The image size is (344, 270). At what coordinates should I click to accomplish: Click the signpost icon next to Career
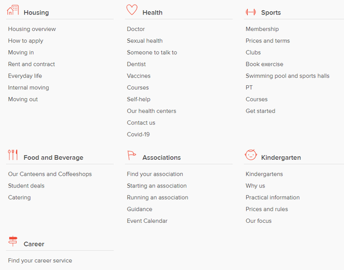(x=13, y=241)
